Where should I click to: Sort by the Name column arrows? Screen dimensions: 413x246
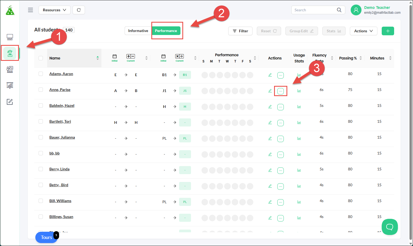point(98,58)
